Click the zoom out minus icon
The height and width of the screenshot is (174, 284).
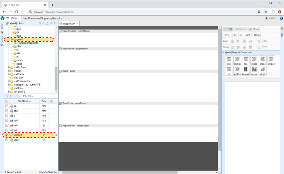[241, 35]
